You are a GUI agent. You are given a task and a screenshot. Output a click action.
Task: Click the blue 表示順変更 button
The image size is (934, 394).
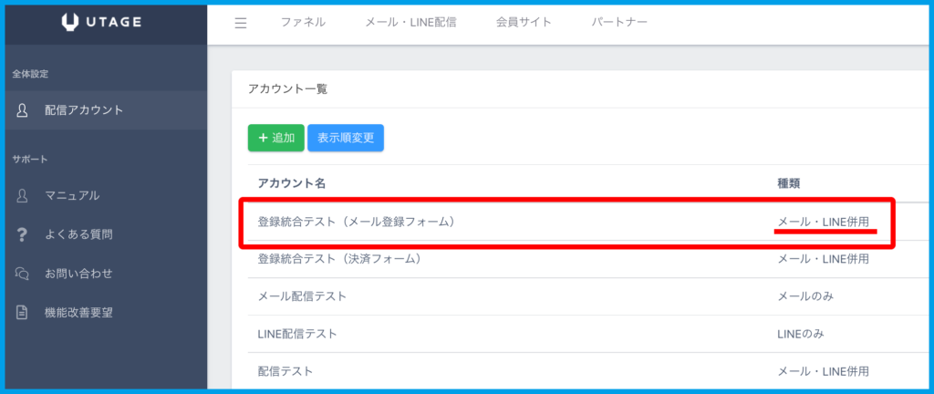(x=346, y=138)
